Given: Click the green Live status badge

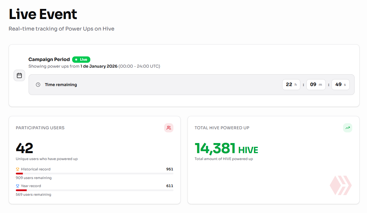Looking at the screenshot, I should (81, 60).
